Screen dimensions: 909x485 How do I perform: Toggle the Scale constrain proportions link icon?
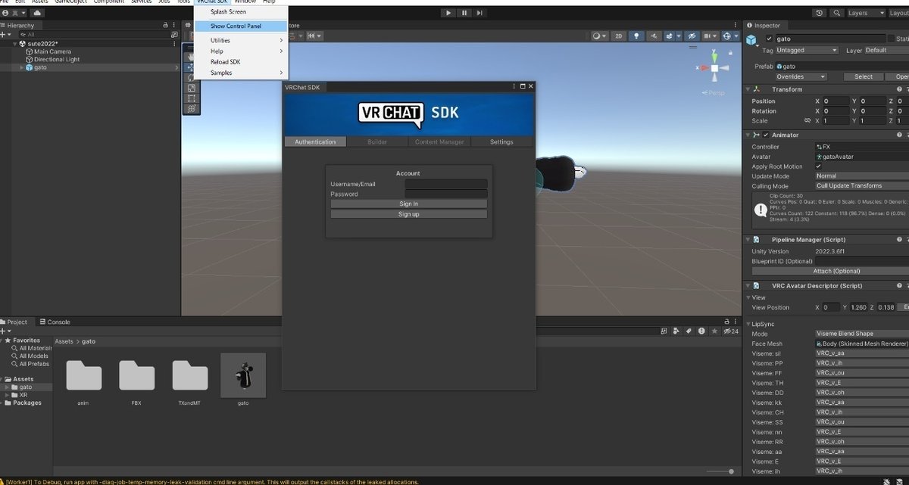807,121
